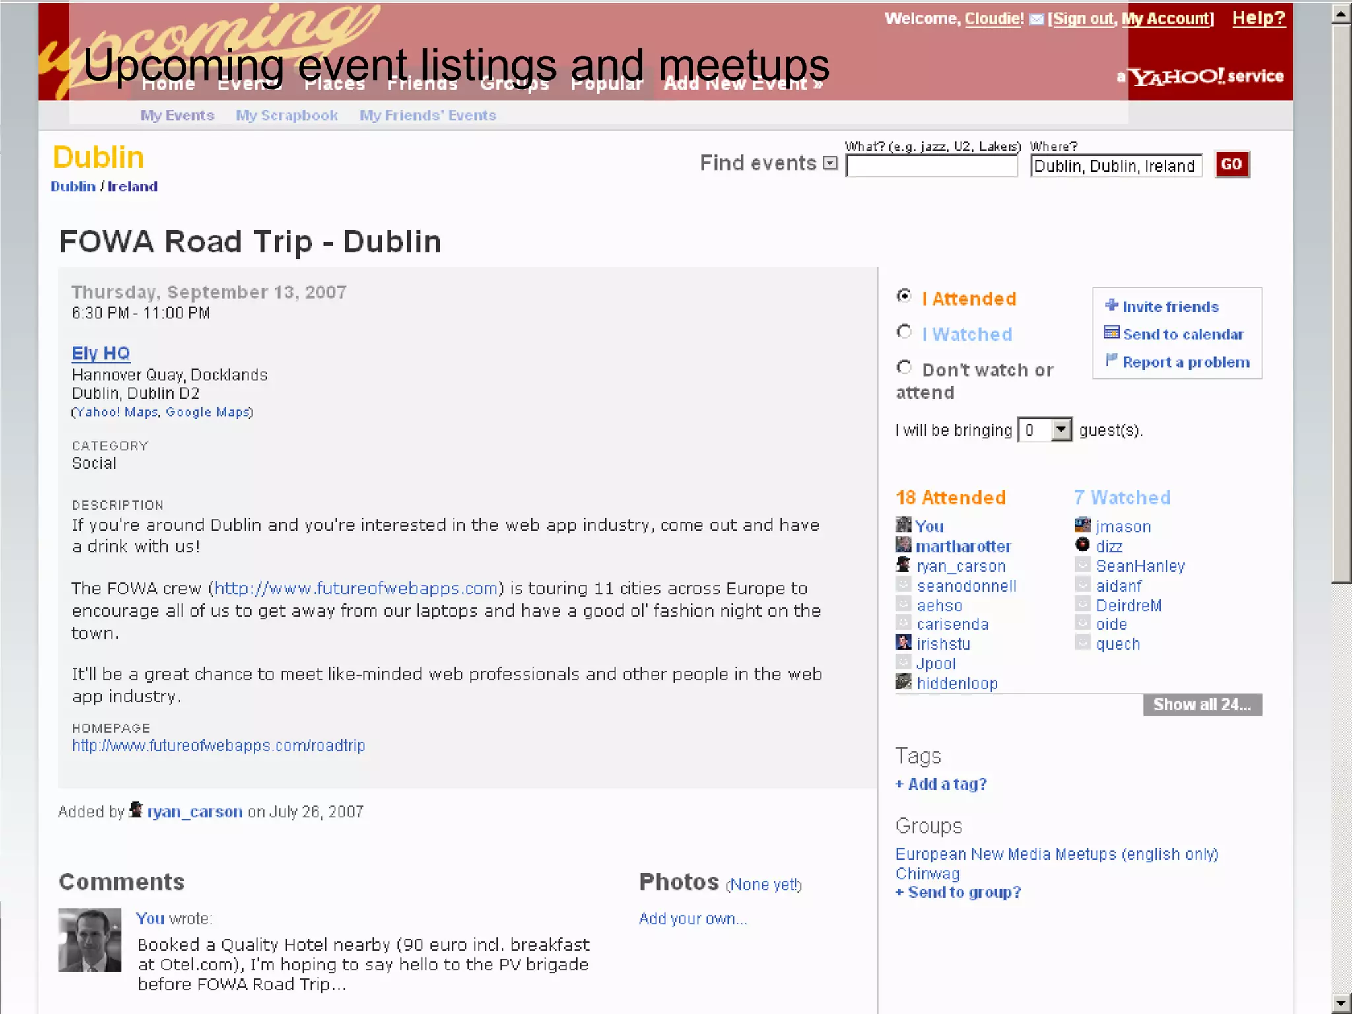This screenshot has height=1014, width=1352.
Task: Switch to My Events sub-tab
Action: click(178, 116)
